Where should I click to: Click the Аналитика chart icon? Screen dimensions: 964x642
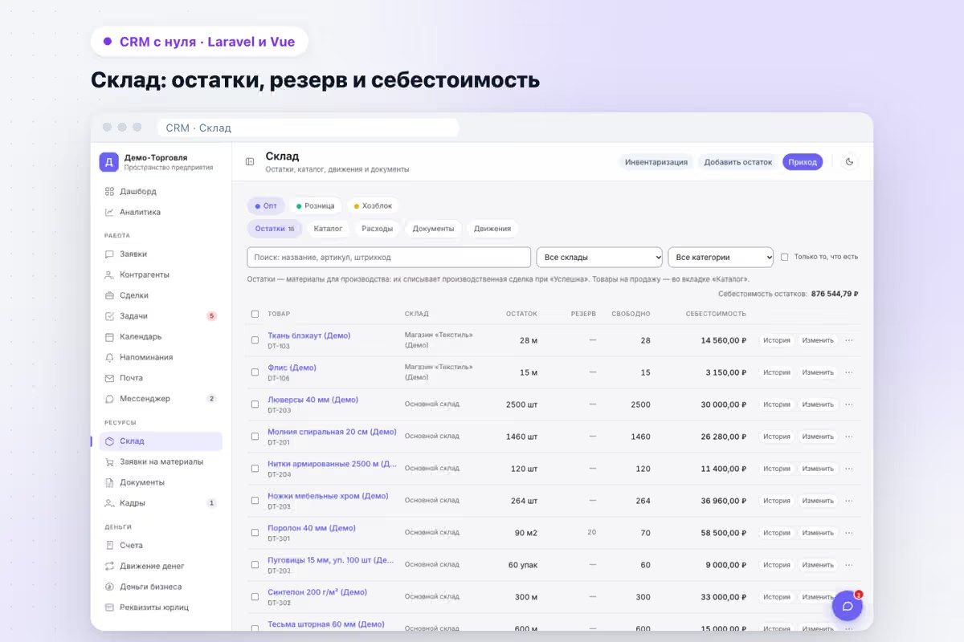109,213
